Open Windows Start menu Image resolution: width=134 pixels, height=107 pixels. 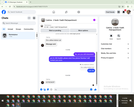2,101
